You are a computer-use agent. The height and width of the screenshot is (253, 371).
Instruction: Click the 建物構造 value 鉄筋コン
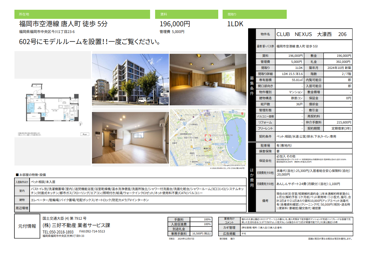click(x=289, y=98)
